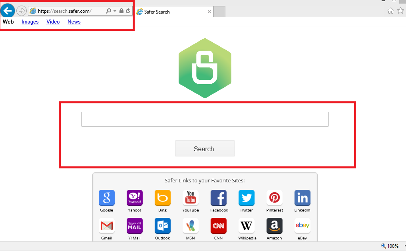Select the Web search category
Viewport: 406px width, 251px height.
click(8, 22)
